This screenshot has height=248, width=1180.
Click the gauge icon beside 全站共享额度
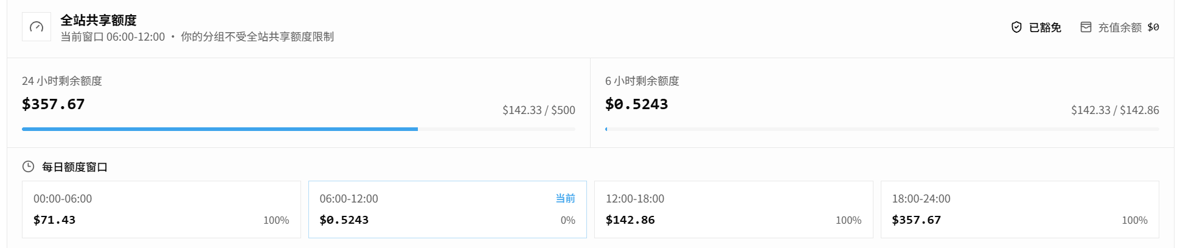point(36,27)
